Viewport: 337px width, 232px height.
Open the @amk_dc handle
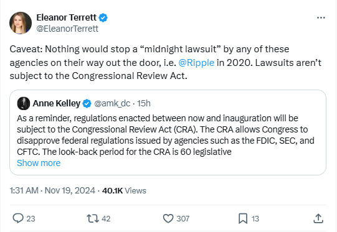[x=112, y=103]
